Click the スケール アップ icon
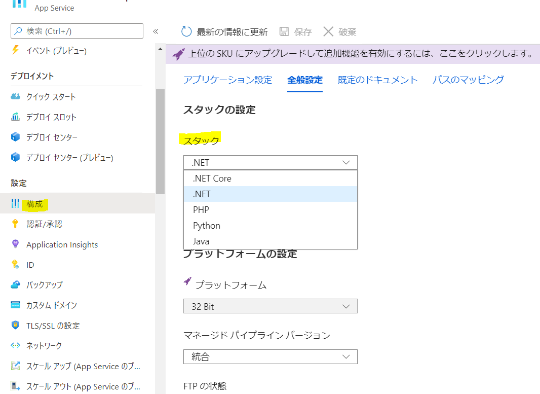 pyautogui.click(x=16, y=366)
